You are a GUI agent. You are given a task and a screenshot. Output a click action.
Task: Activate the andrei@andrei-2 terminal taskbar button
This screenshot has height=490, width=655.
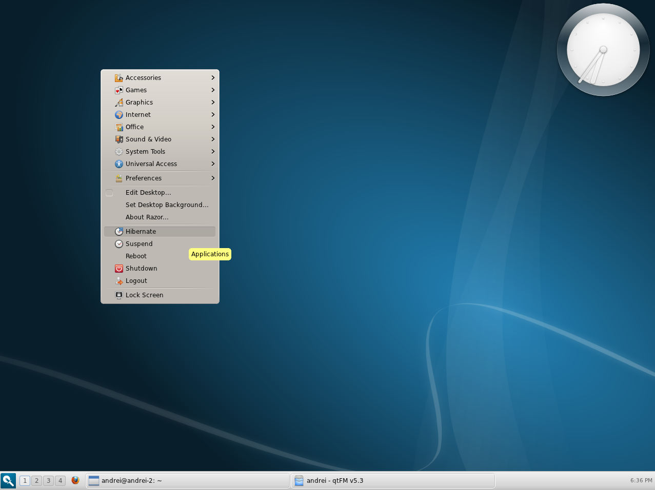point(187,480)
